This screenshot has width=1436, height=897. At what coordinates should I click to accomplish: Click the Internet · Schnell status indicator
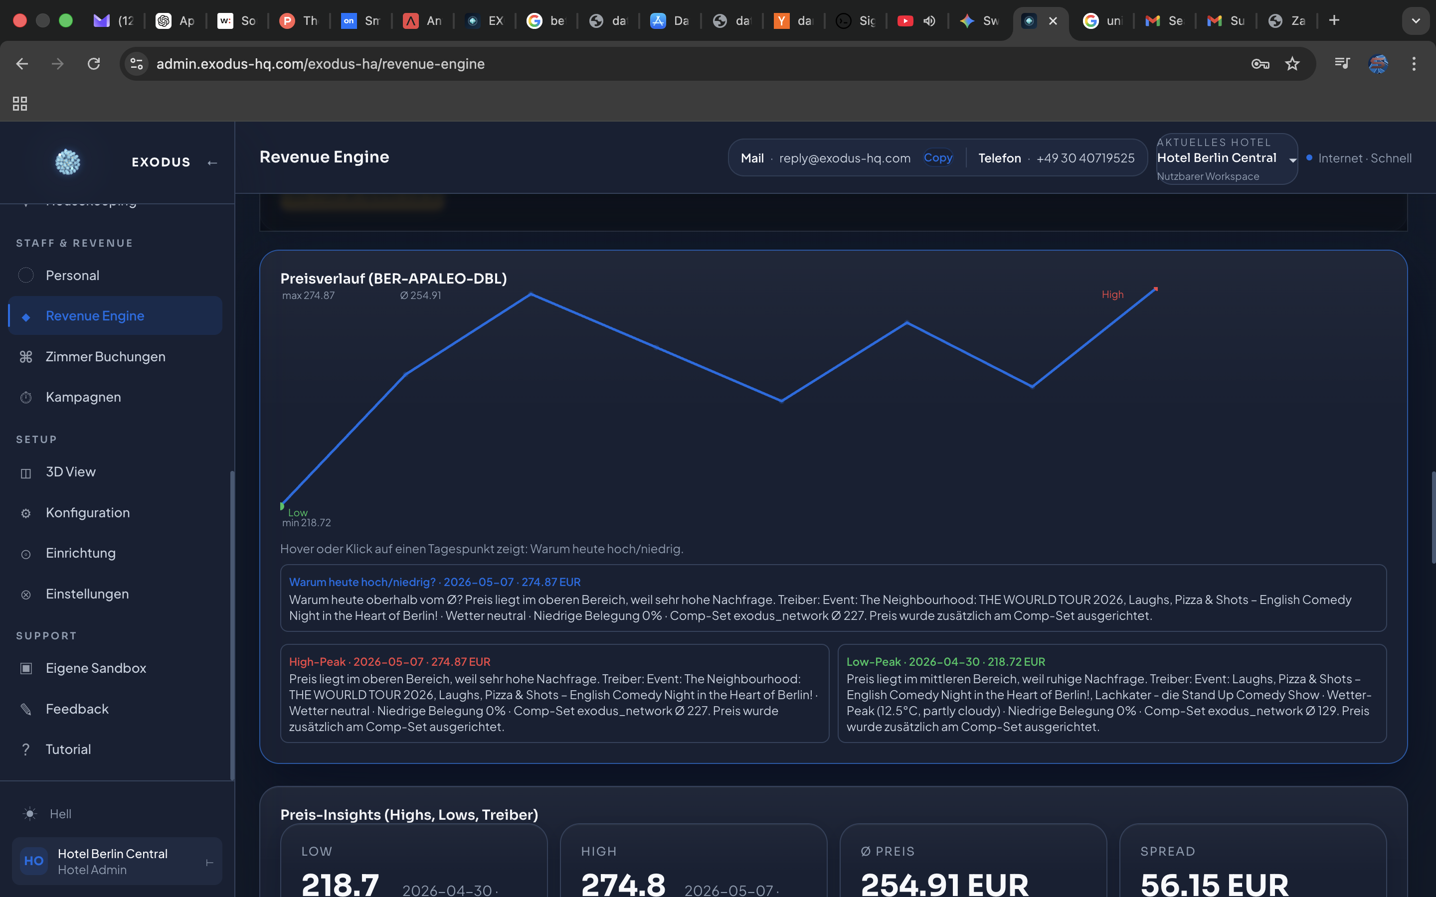(1359, 158)
